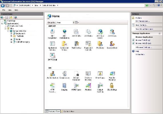Click the back navigation button
Viewport: 163px width, 114px height.
click(x=3, y=5)
